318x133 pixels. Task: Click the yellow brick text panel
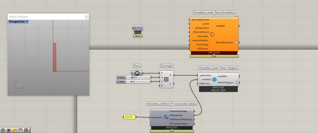point(130,117)
